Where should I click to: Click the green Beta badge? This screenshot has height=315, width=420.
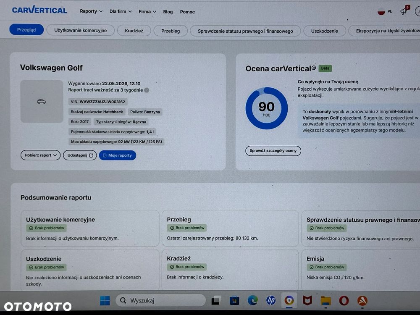pos(325,68)
